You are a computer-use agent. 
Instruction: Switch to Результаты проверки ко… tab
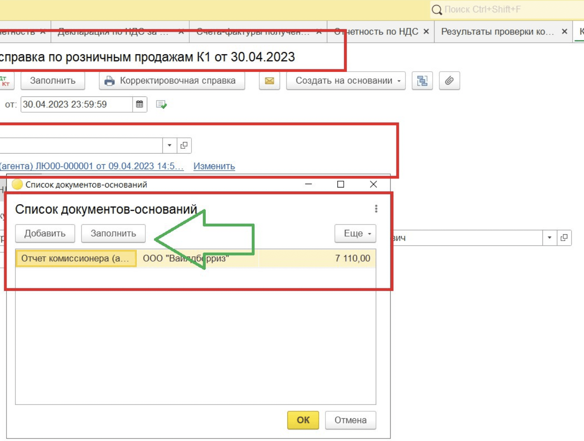coord(497,32)
